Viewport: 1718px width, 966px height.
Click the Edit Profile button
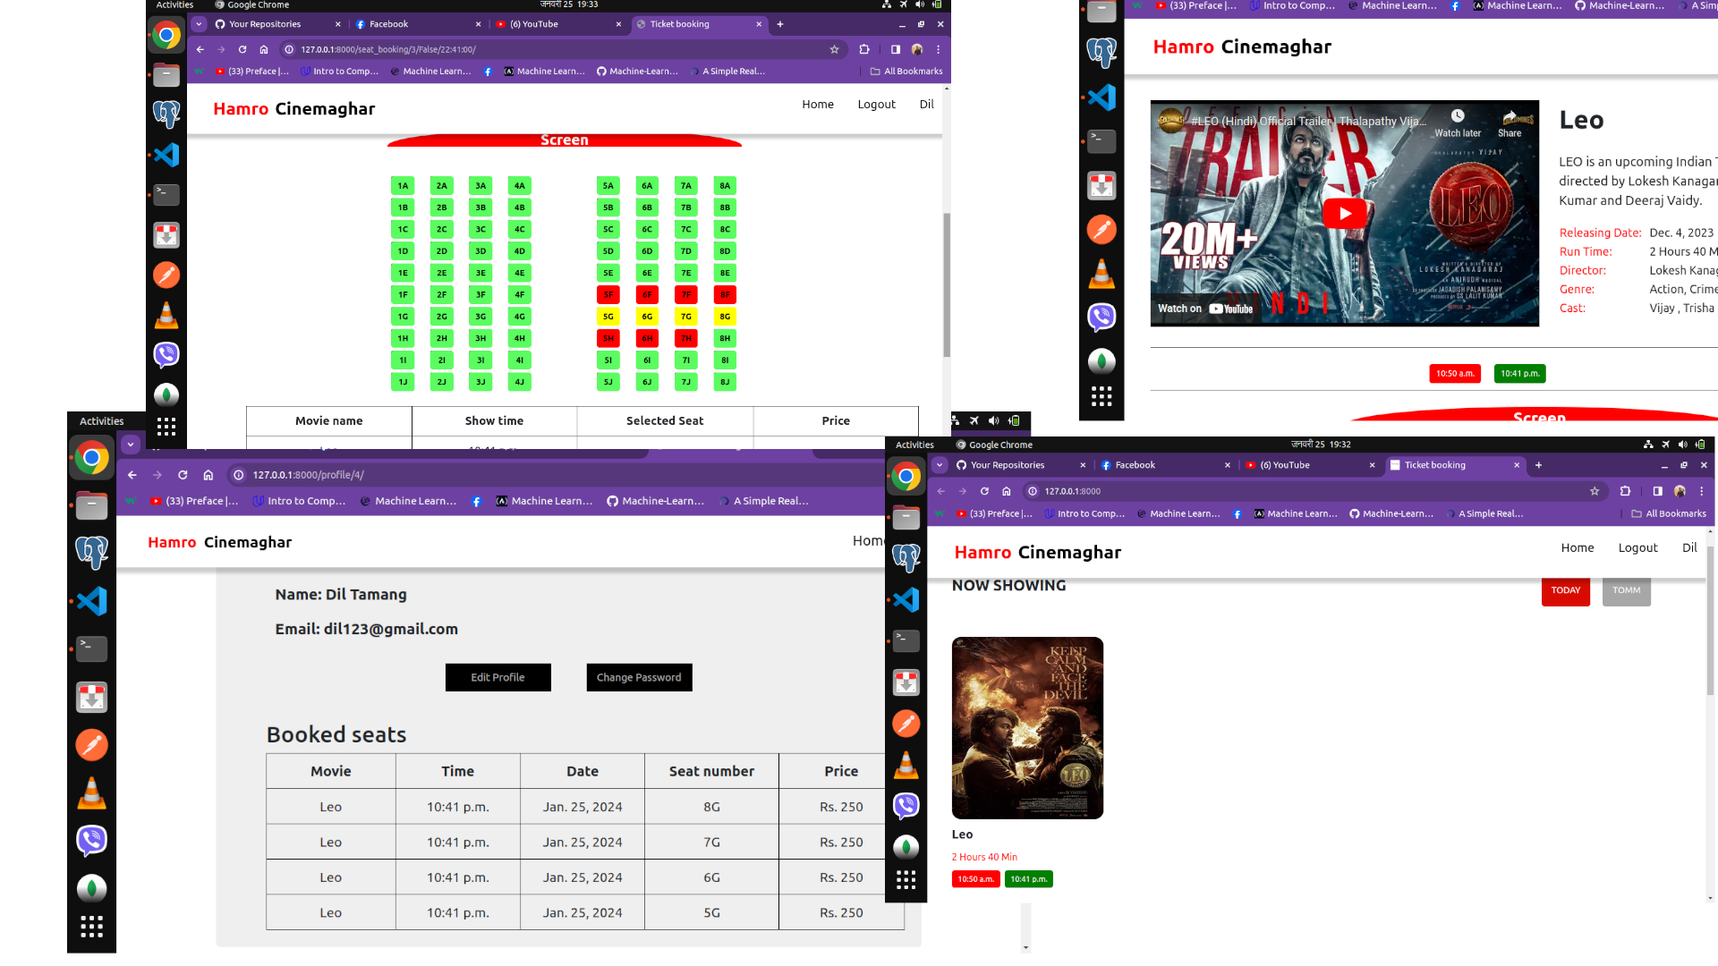tap(498, 677)
